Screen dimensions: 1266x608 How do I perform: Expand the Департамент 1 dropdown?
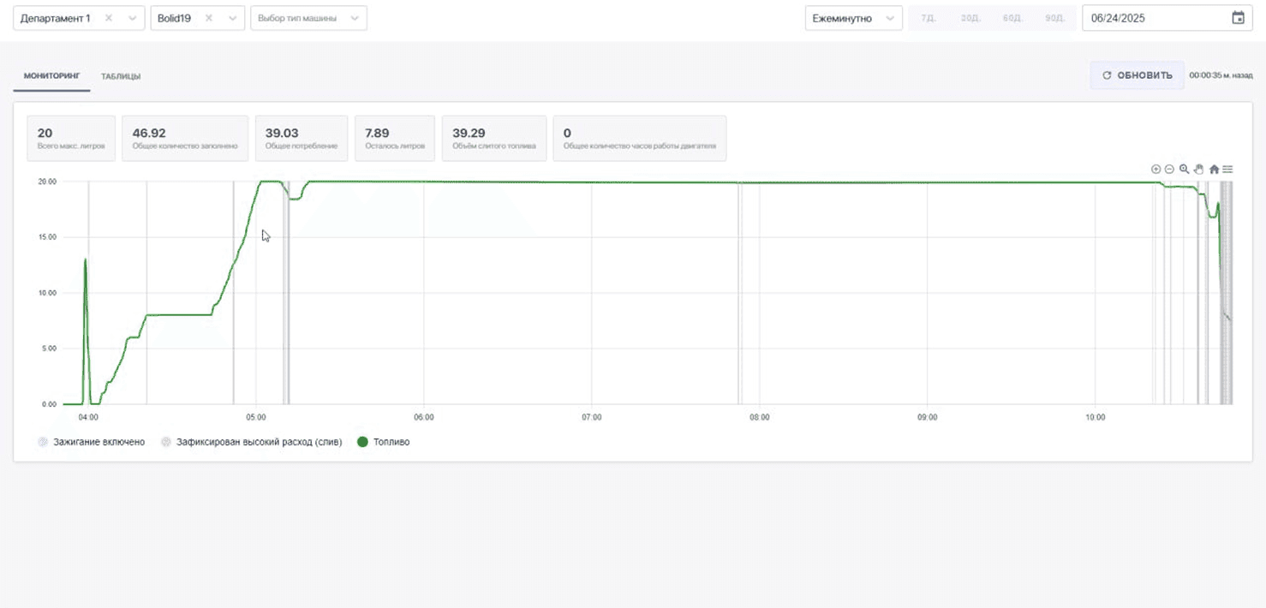pyautogui.click(x=131, y=18)
